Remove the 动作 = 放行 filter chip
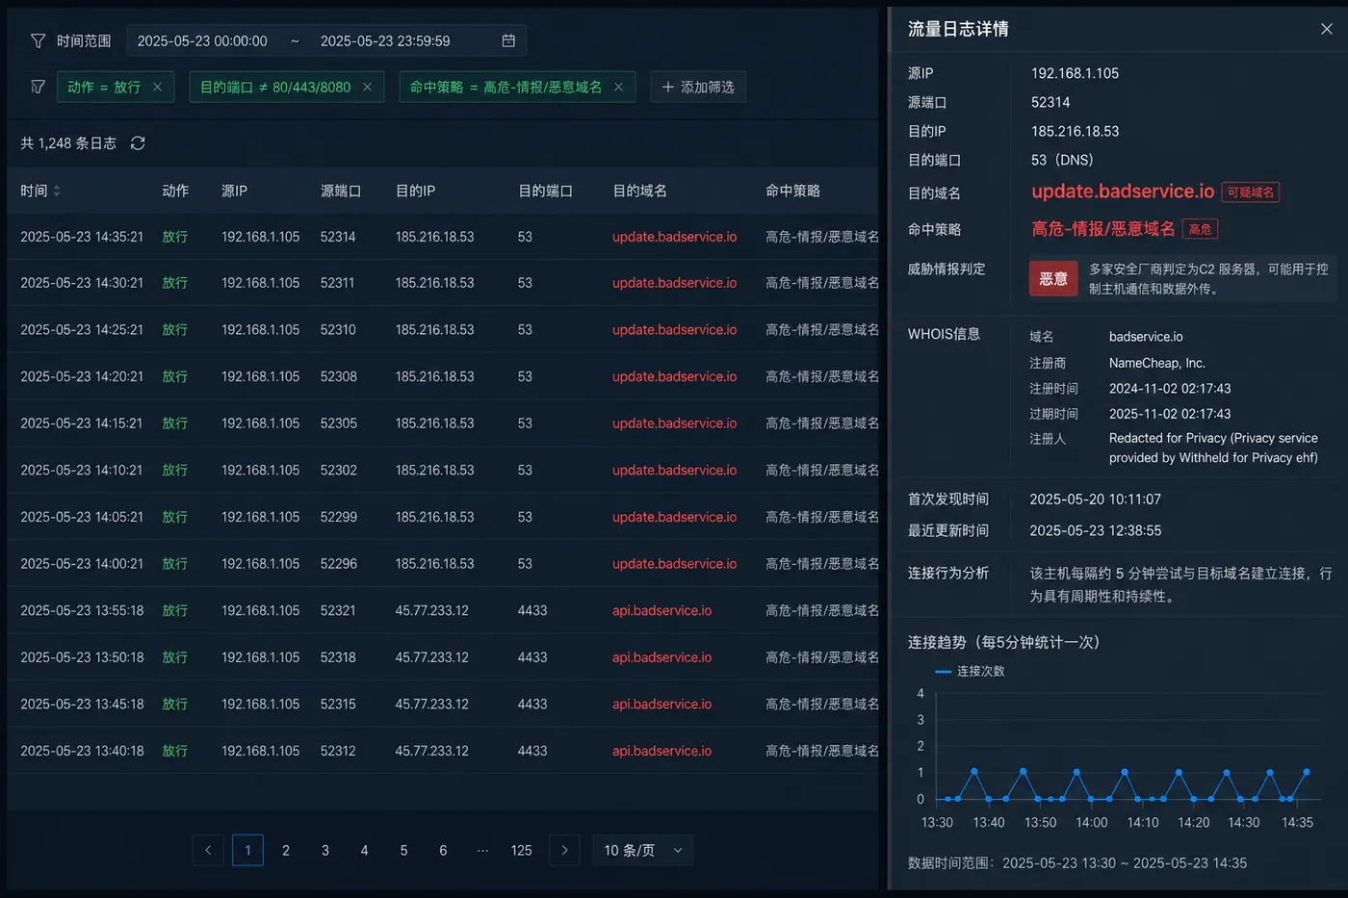Viewport: 1348px width, 898px height. [x=157, y=87]
